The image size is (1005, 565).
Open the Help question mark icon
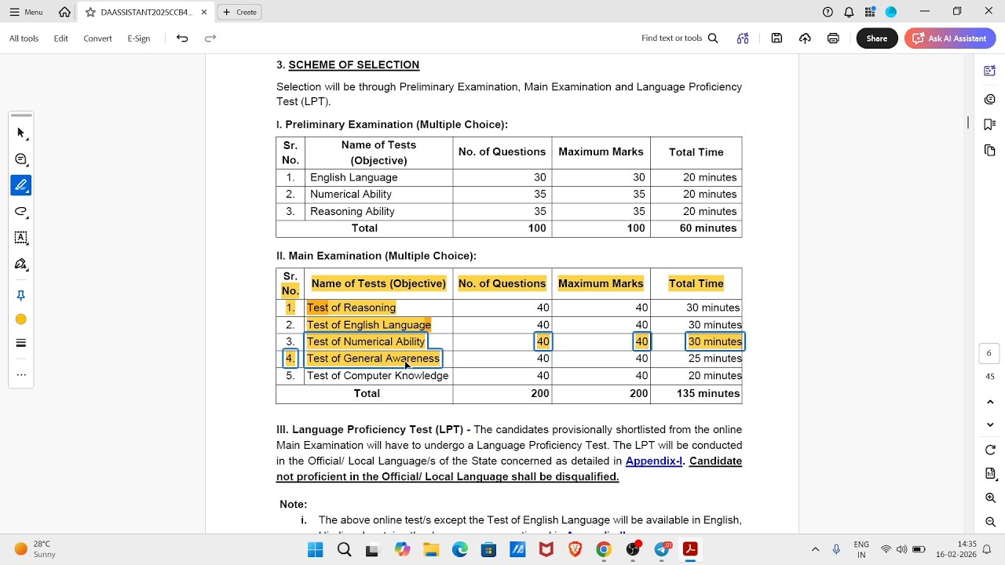pyautogui.click(x=828, y=12)
